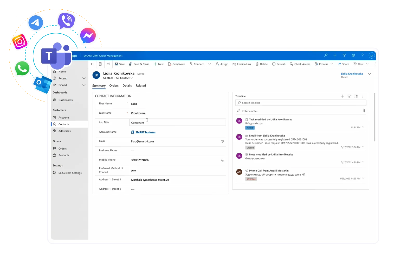Click the Save & Close button

point(139,64)
